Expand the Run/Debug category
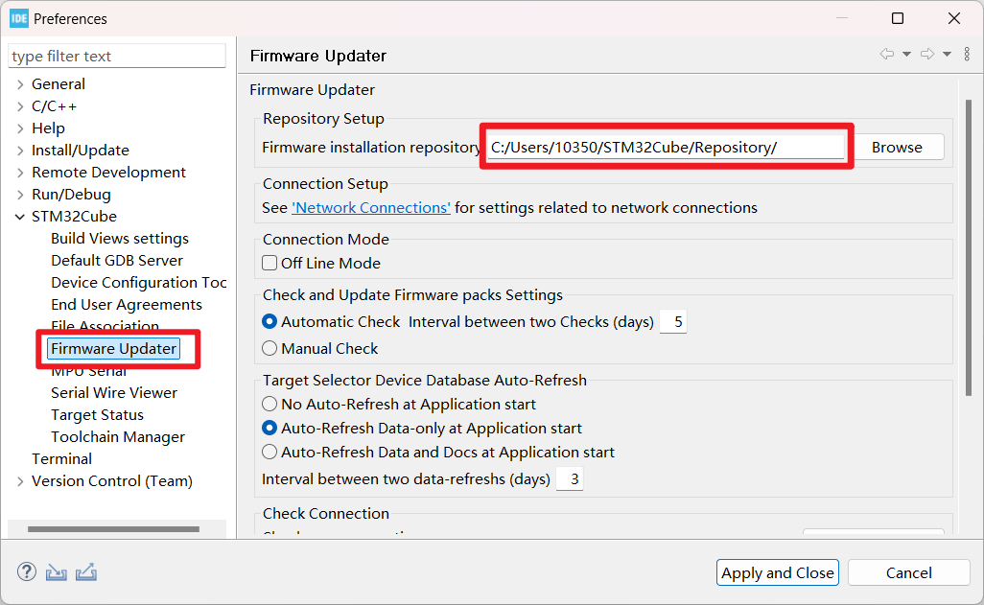984x605 pixels. (20, 195)
